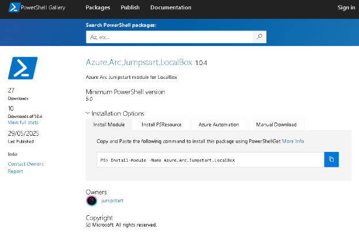Click the large PowerShell package icon
Viewport: 359px width, 233px height.
(22, 68)
